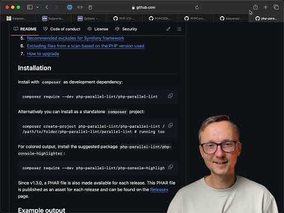
Task: Open the Security tab
Action: pos(126,29)
